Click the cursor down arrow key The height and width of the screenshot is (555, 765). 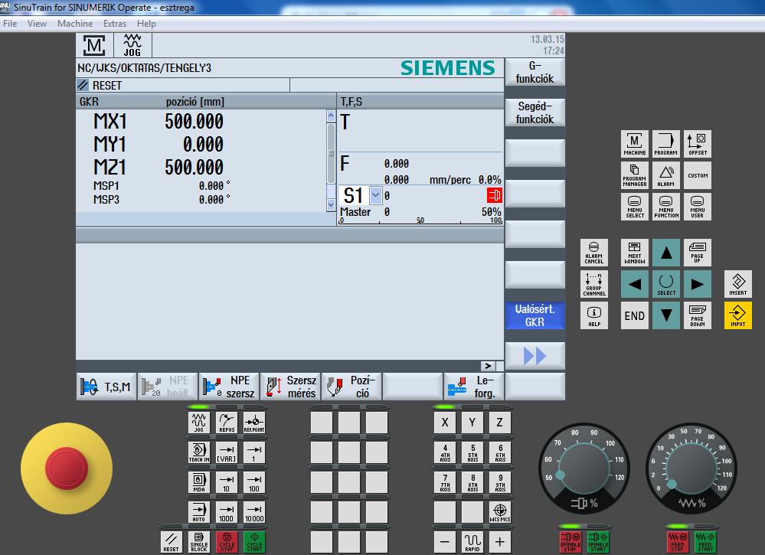coord(665,315)
